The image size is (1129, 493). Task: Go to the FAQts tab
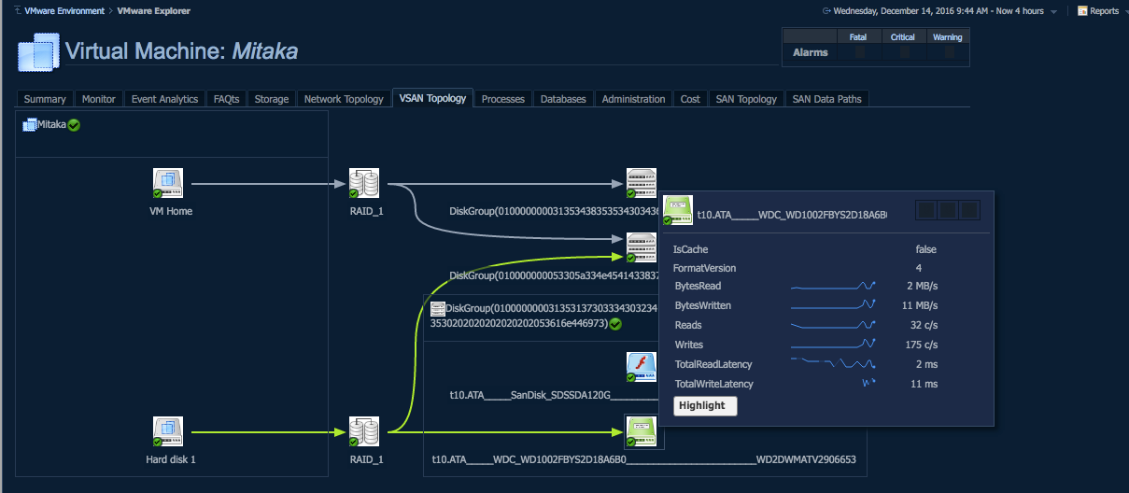[x=226, y=99]
